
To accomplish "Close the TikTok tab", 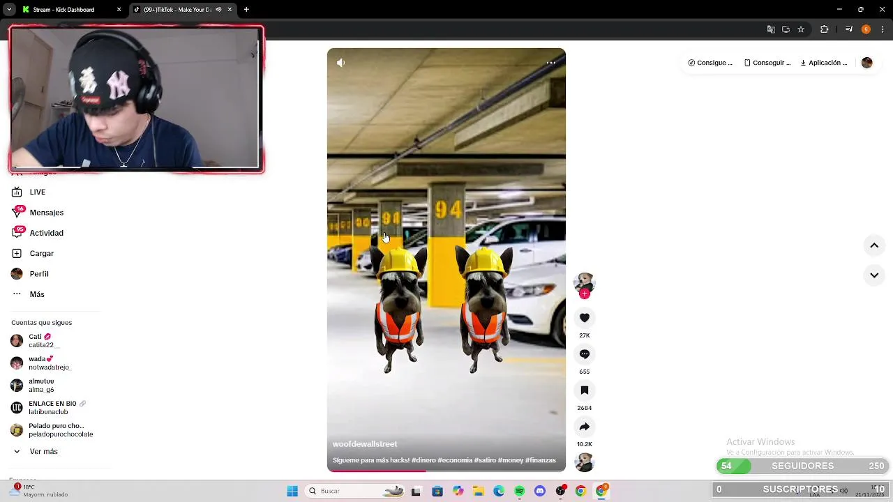I will (x=230, y=10).
